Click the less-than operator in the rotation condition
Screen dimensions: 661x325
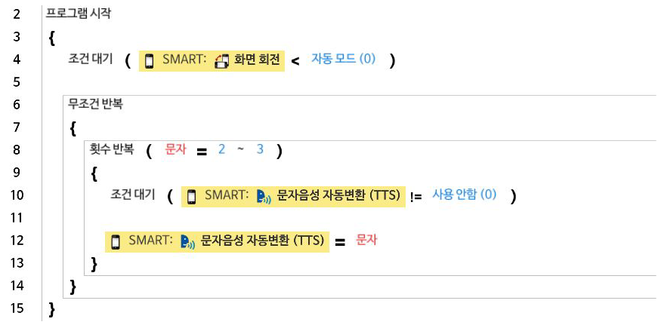click(295, 60)
